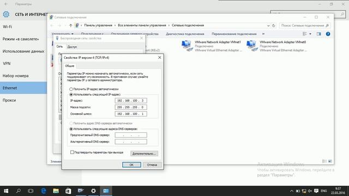Click Диагностика подключения toolbar command

click(185, 34)
